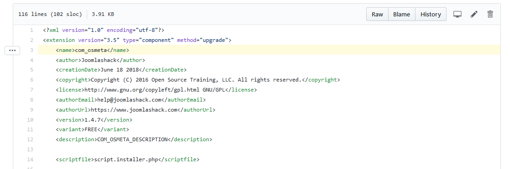
Task: Click the 116 lines (102 sloc) info
Action: (50, 14)
